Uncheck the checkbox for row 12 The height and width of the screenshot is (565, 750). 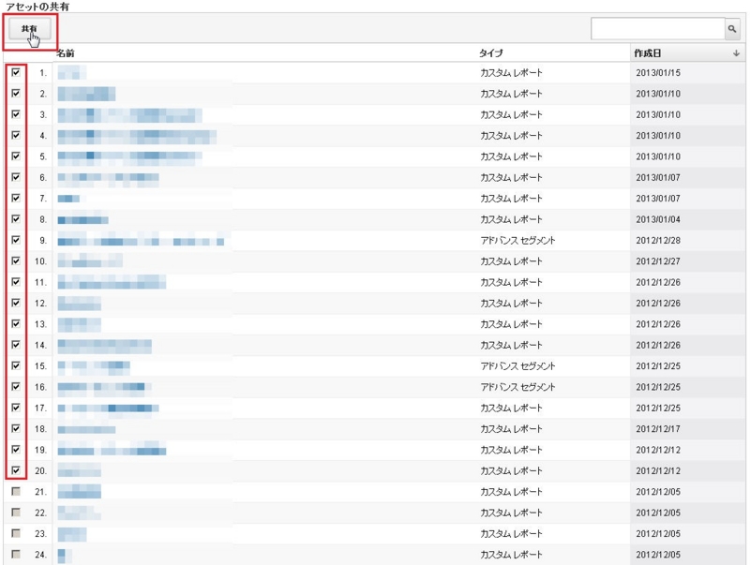[16, 303]
